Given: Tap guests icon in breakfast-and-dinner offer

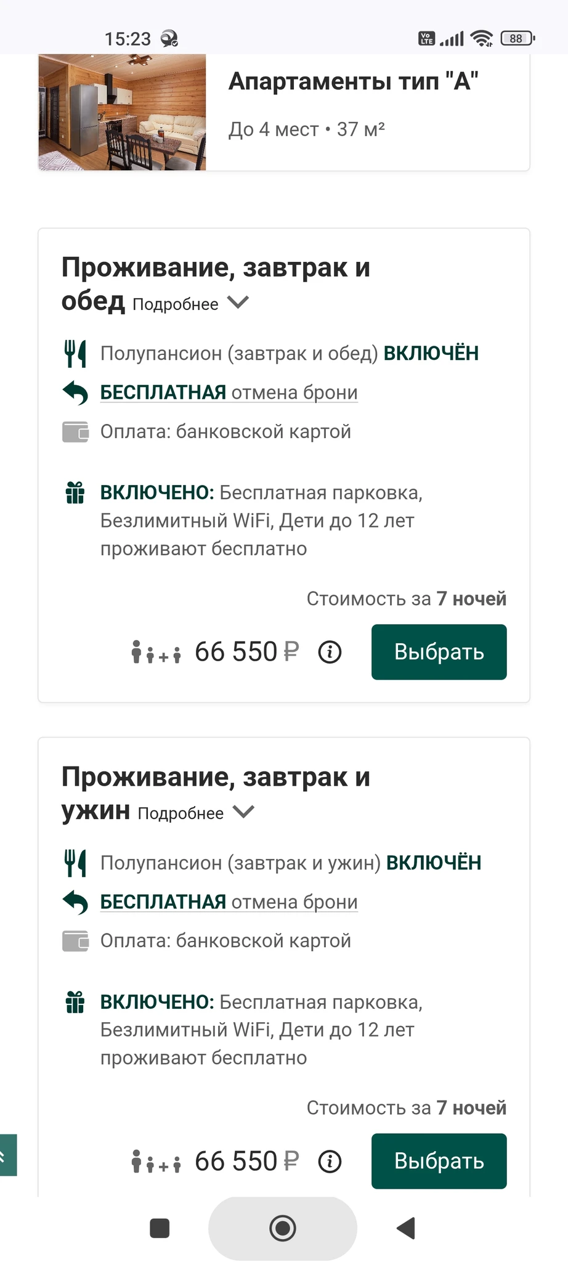Looking at the screenshot, I should [x=156, y=1162].
